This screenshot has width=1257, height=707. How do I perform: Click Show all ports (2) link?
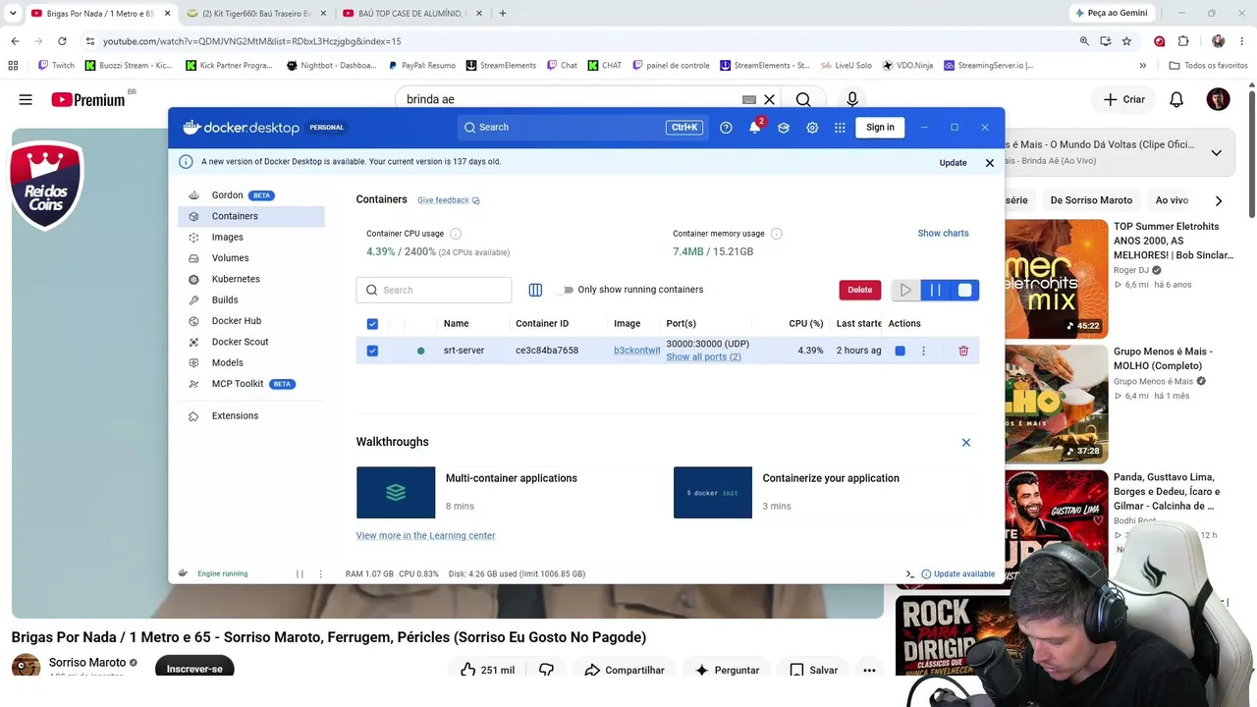tap(703, 357)
